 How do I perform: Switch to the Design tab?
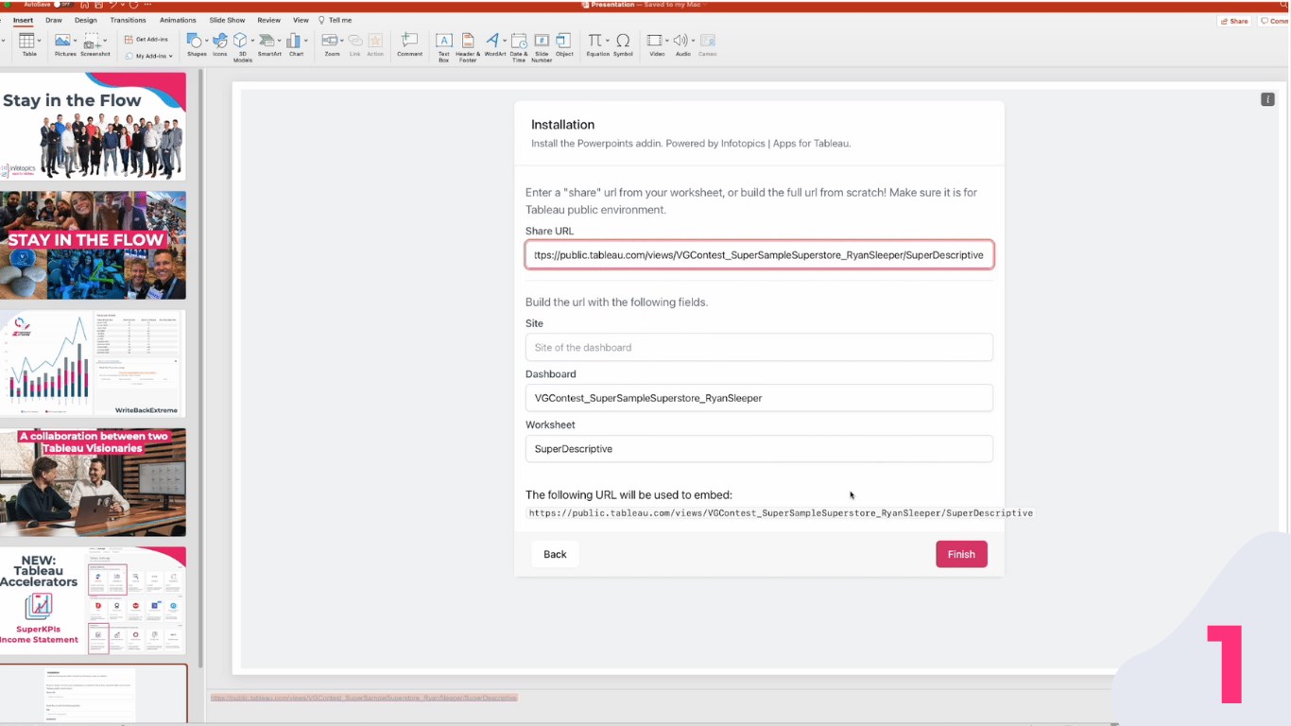(x=86, y=20)
